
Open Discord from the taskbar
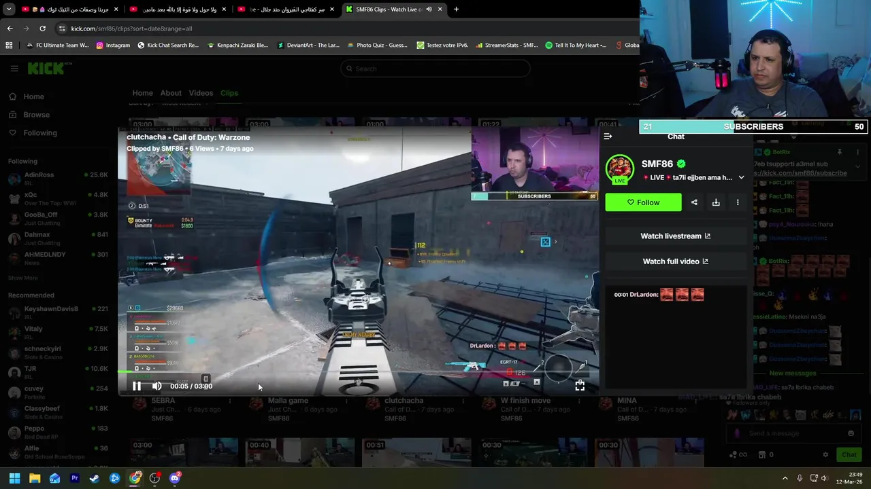coord(175,479)
